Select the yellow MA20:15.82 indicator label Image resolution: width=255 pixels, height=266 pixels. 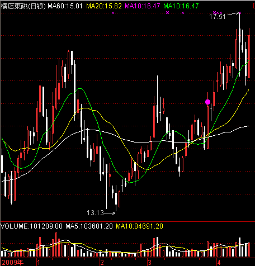point(104,6)
